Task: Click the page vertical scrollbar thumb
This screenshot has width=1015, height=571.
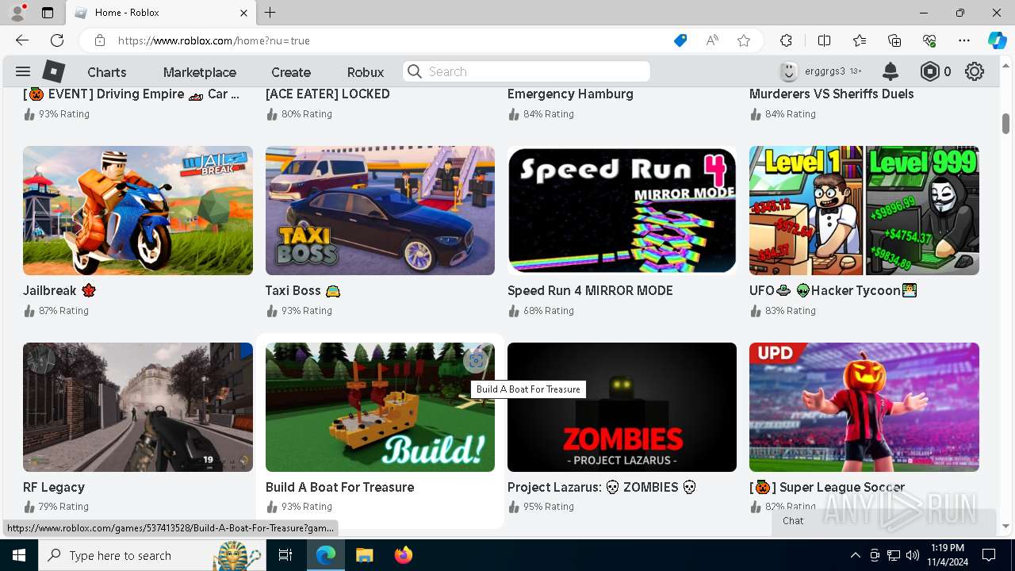Action: click(x=1005, y=123)
